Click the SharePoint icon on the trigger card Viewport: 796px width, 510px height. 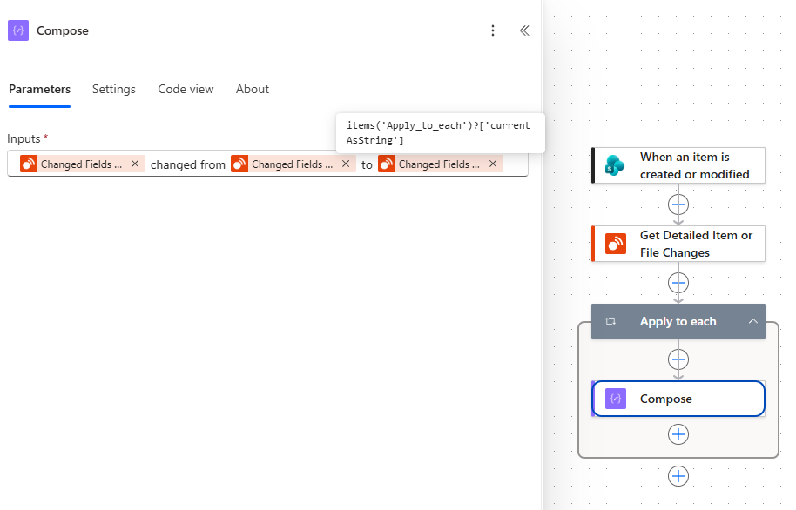tap(615, 165)
